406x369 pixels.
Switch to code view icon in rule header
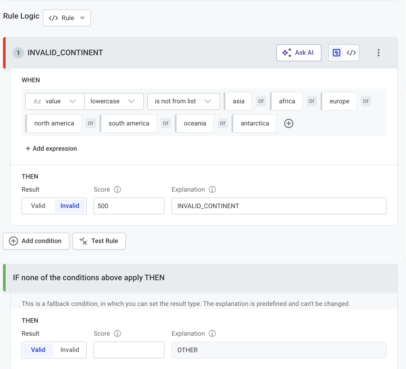click(x=351, y=53)
